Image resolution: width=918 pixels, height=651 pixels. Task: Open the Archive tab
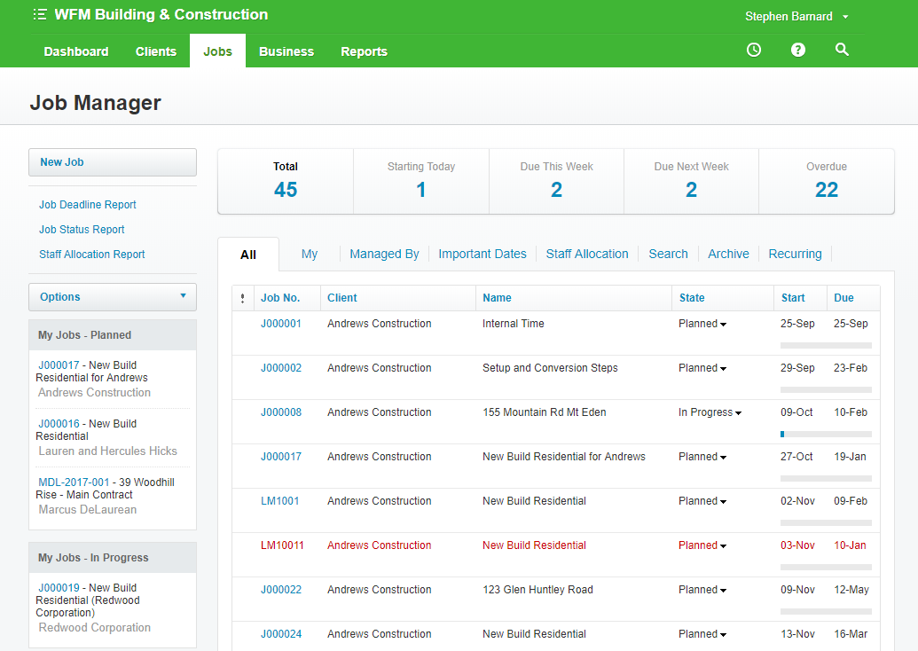(728, 254)
